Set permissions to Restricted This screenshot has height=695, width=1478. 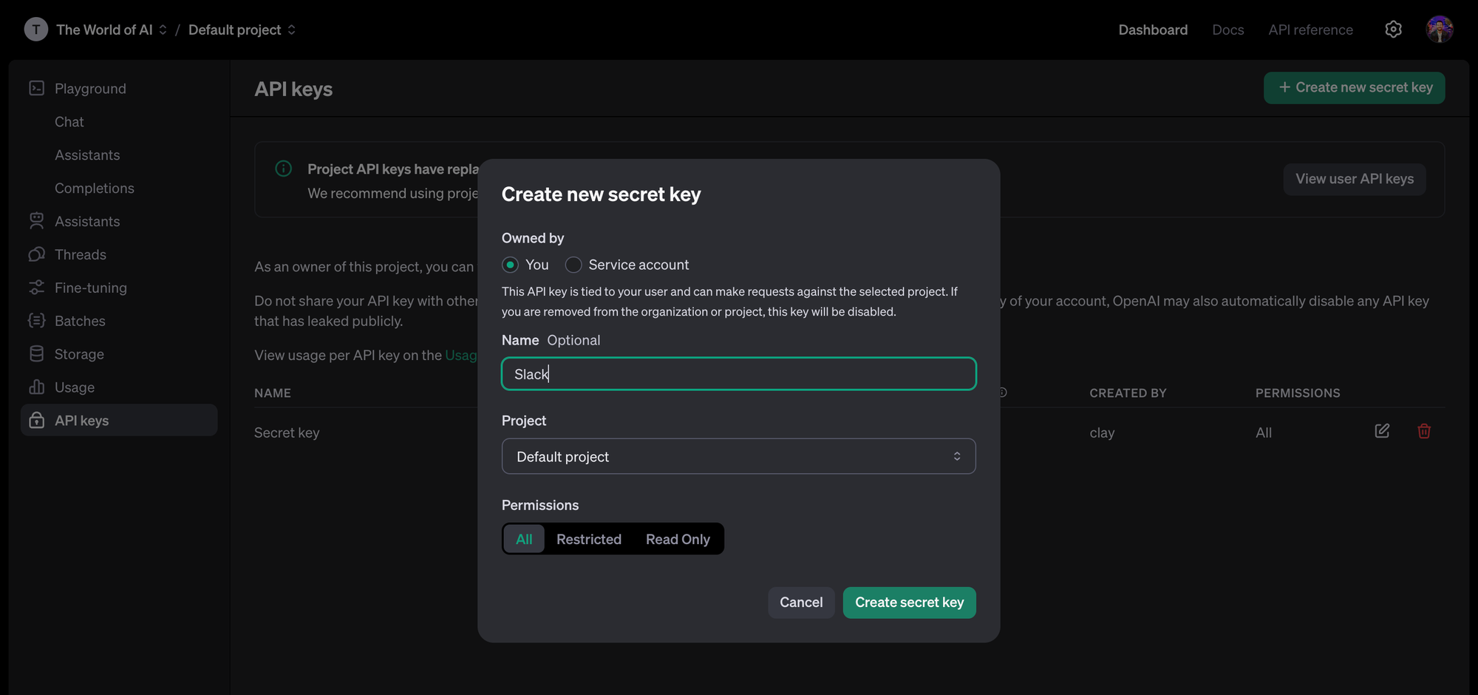coord(588,539)
